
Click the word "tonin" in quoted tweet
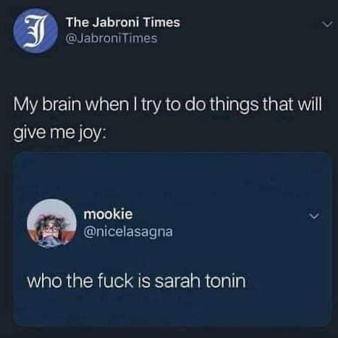pos(225,281)
